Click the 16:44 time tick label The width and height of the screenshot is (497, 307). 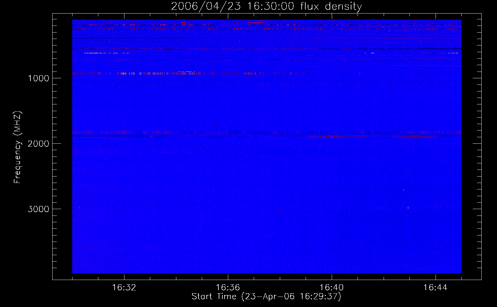[435, 287]
